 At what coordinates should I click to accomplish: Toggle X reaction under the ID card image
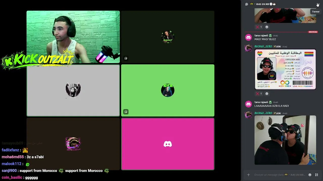click(x=259, y=94)
